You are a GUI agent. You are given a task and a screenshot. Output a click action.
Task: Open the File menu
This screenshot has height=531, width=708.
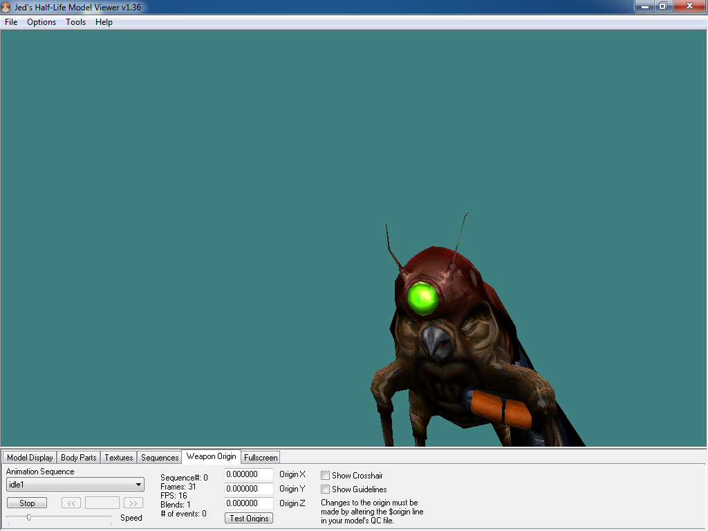(11, 22)
